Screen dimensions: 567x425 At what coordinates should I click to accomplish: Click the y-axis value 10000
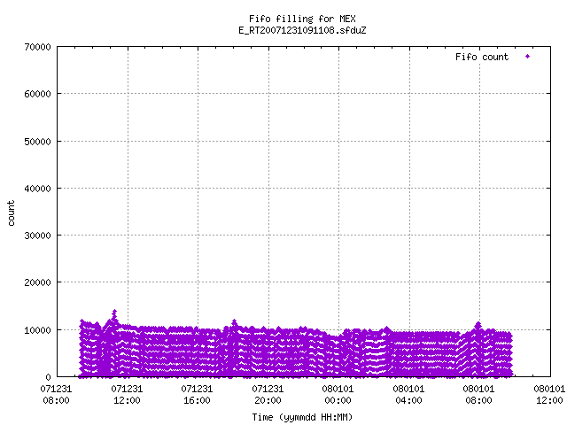coord(37,330)
